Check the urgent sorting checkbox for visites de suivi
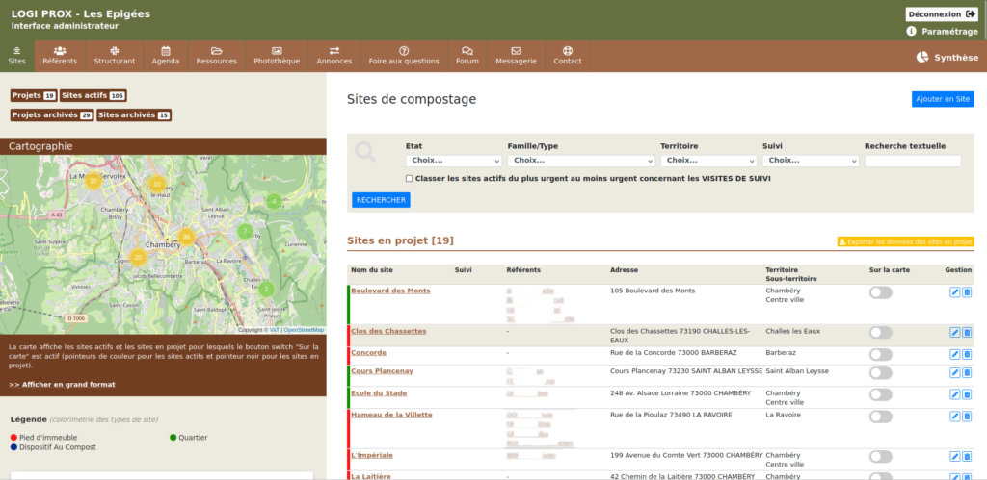 (410, 178)
